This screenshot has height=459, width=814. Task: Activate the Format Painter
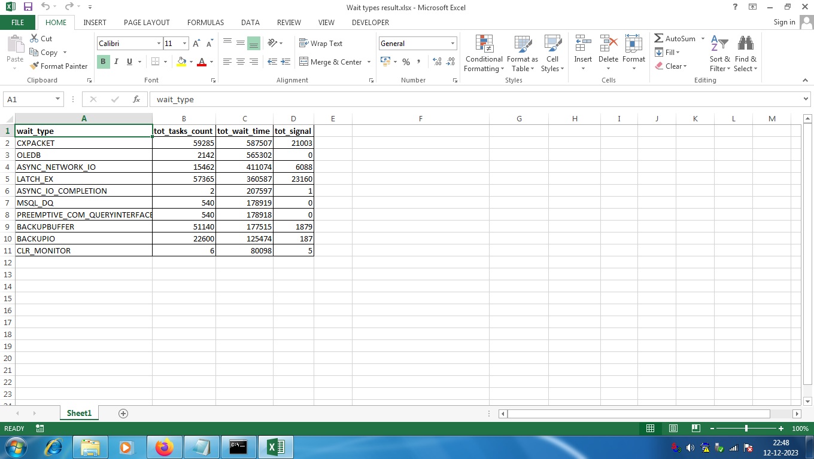coord(59,66)
